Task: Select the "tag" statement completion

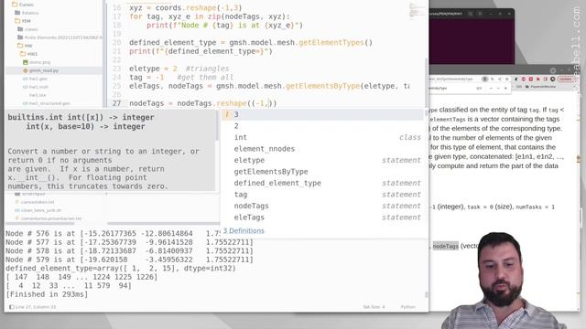Action: click(323, 195)
